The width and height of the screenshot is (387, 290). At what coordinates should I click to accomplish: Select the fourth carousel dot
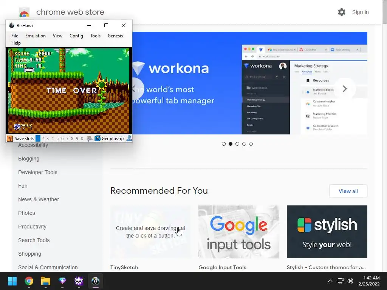tap(244, 144)
